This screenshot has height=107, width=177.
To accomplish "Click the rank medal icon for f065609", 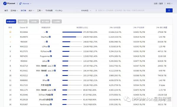I will [x=10, y=42].
